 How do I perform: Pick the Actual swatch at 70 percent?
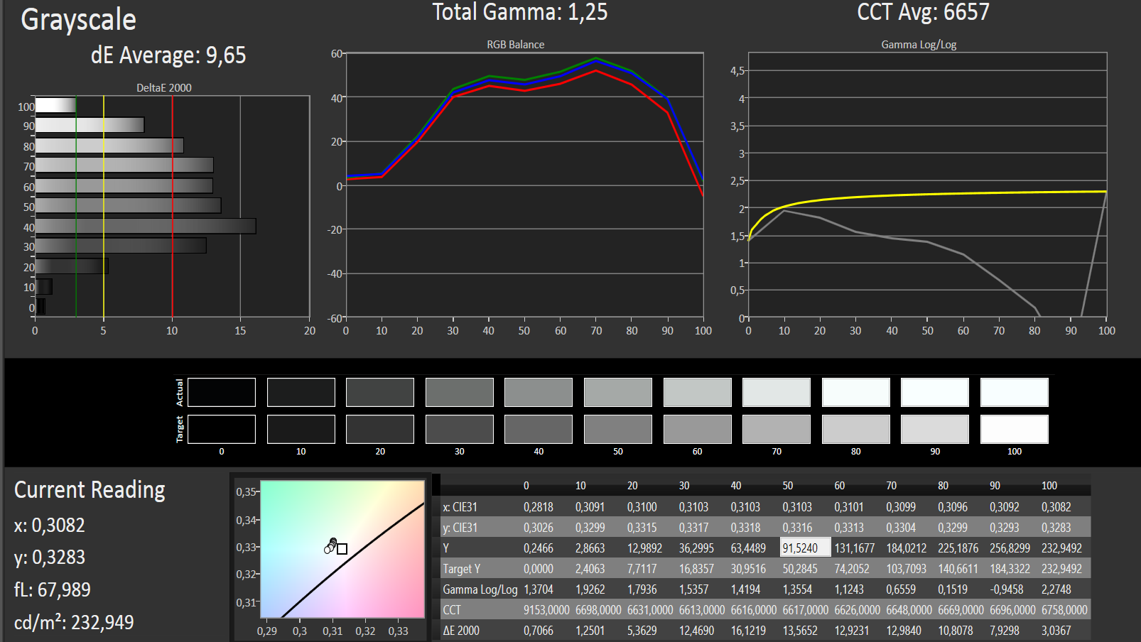coord(777,392)
